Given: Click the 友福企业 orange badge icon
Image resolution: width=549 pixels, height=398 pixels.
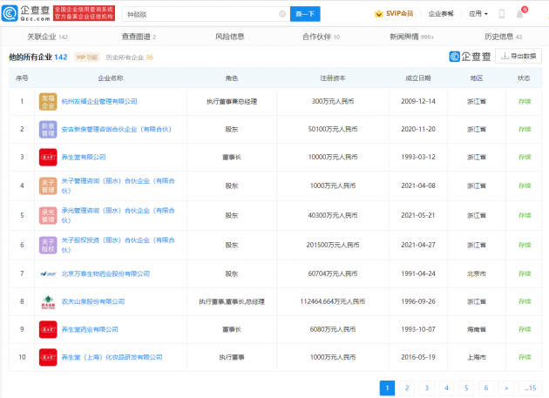Looking at the screenshot, I should (48, 101).
